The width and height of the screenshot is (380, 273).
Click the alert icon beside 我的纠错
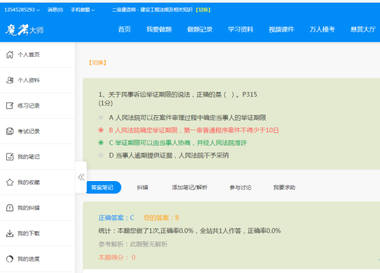(10, 208)
